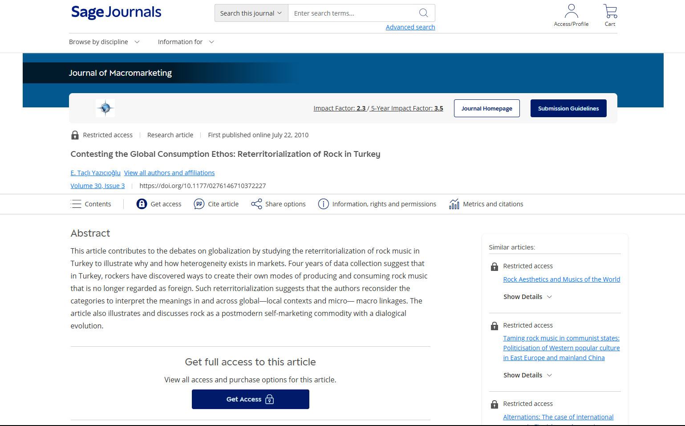Open the 'Search this journal' scope dropdown
The image size is (685, 426).
point(251,13)
